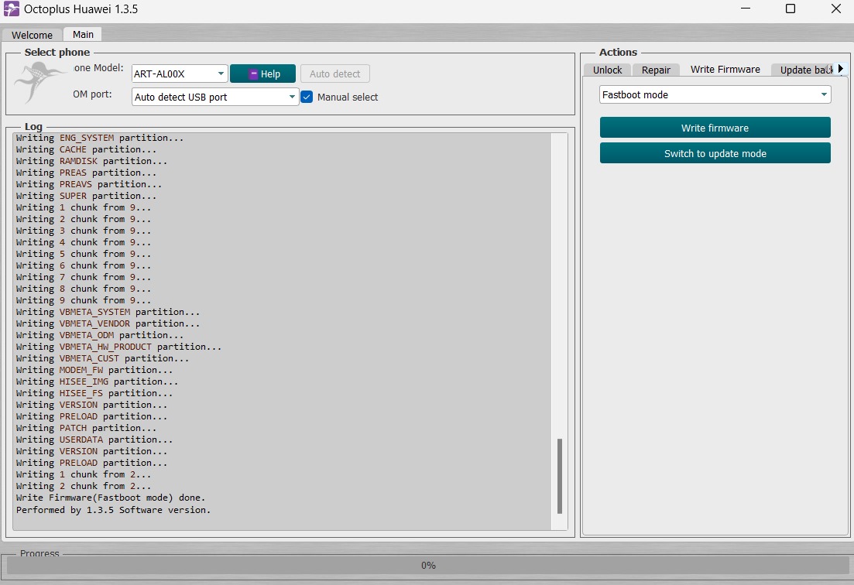This screenshot has width=854, height=585.
Task: Toggle the Manual select checkbox
Action: pos(307,97)
